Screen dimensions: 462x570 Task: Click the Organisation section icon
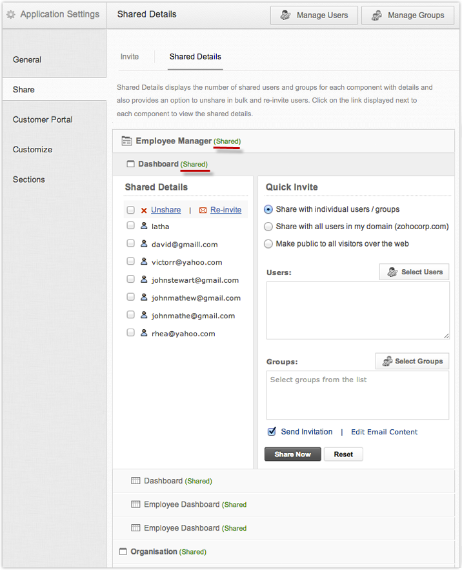[123, 552]
